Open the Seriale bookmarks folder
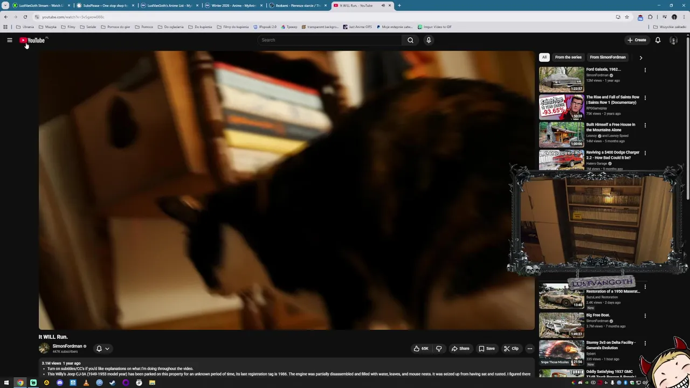This screenshot has height=388, width=690. (x=88, y=27)
